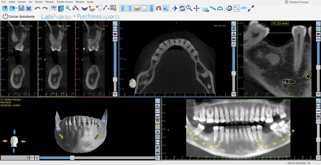Open the sliders adjustment icon

(x=61, y=8)
